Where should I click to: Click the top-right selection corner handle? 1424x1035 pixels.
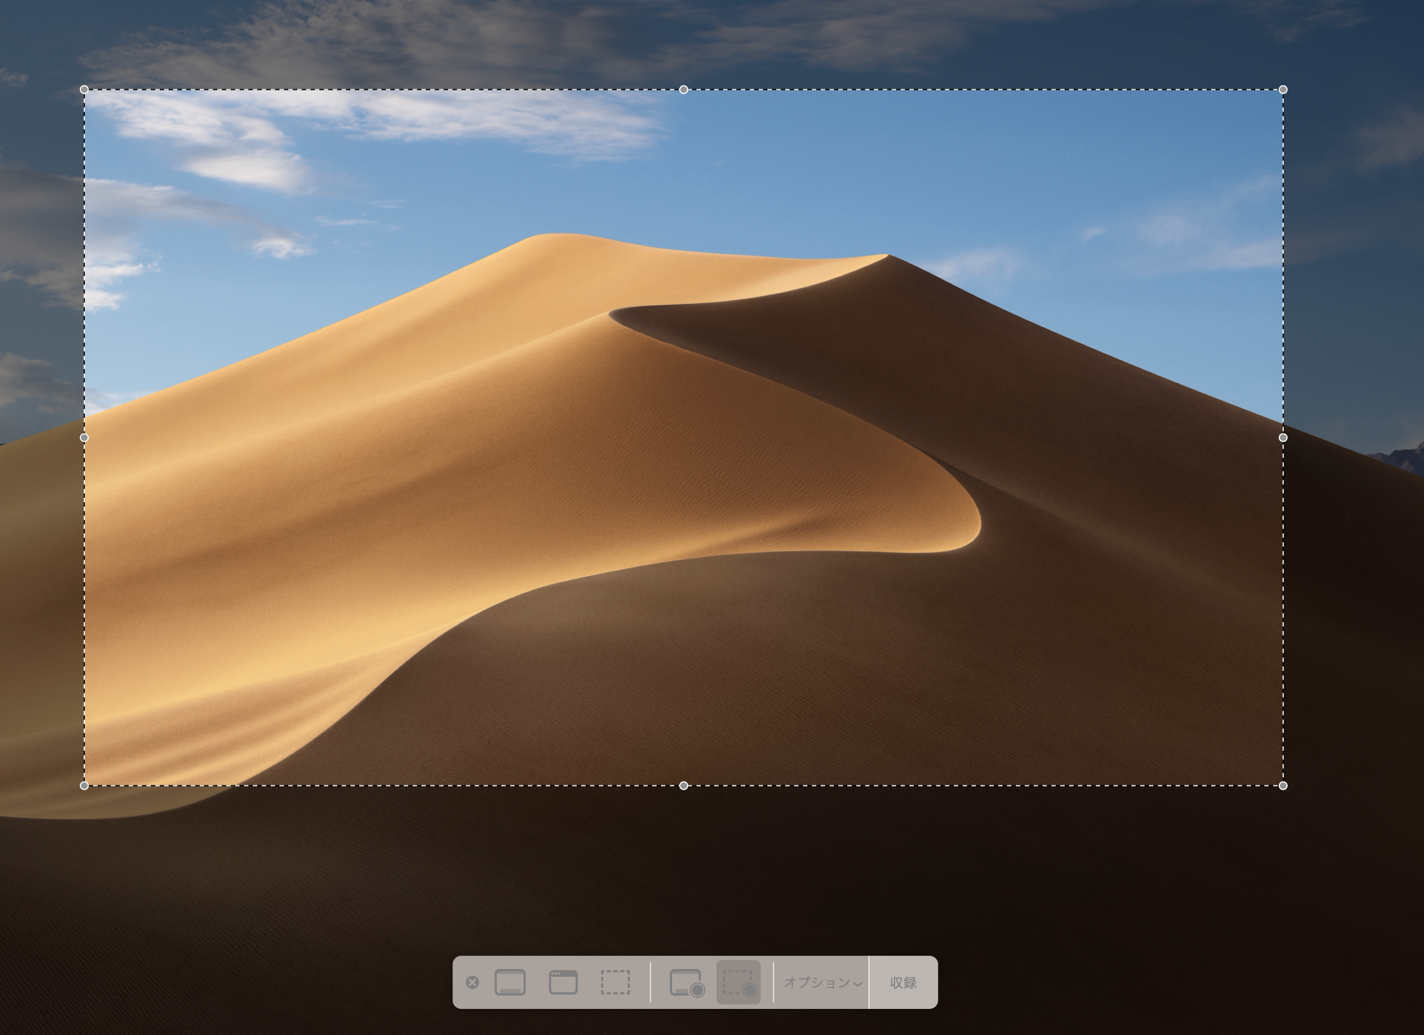coord(1283,90)
